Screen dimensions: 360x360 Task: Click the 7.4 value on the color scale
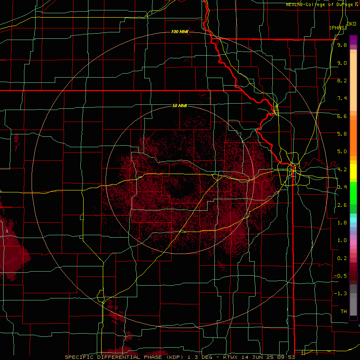click(342, 98)
